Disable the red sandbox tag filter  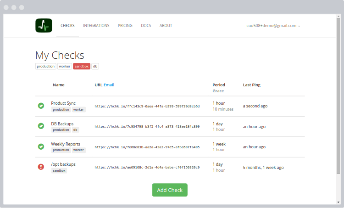tap(82, 66)
